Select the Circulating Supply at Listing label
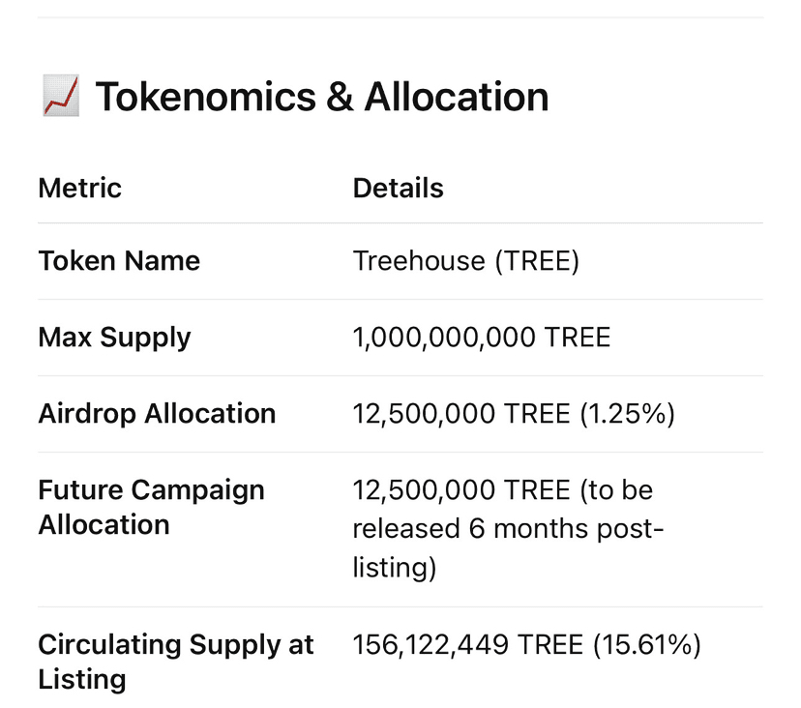Screen dimensions: 801x708 pyautogui.click(x=175, y=662)
